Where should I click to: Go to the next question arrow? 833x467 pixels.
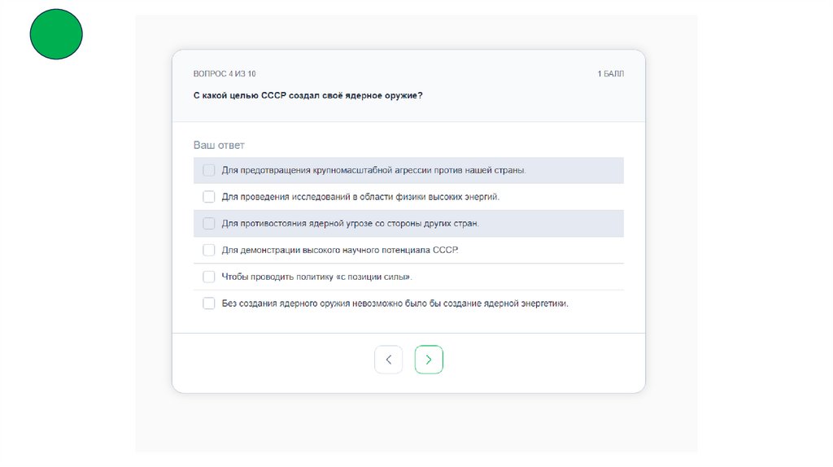[x=429, y=360]
